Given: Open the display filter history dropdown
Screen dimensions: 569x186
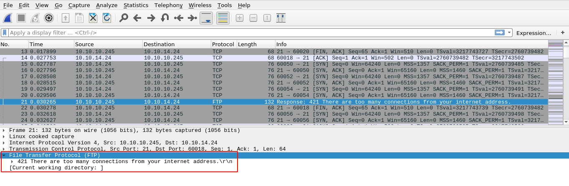Looking at the screenshot, I should coord(509,32).
